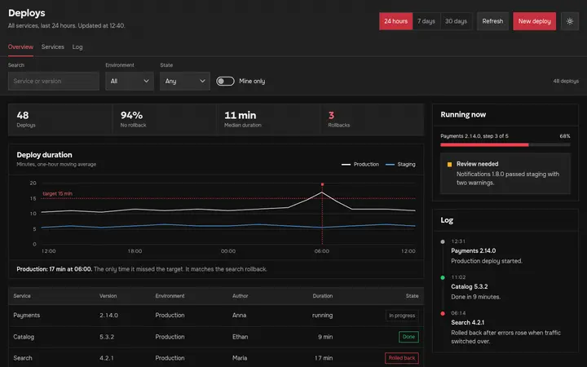
Task: Click the Deploy duration chart title
Action: (44, 155)
